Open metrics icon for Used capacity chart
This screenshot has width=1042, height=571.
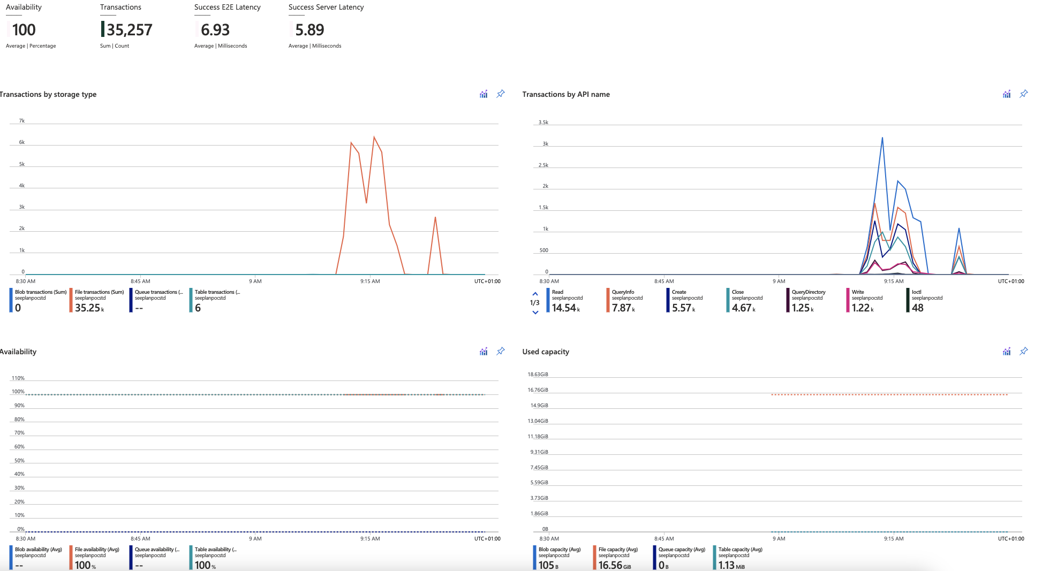click(x=1007, y=352)
